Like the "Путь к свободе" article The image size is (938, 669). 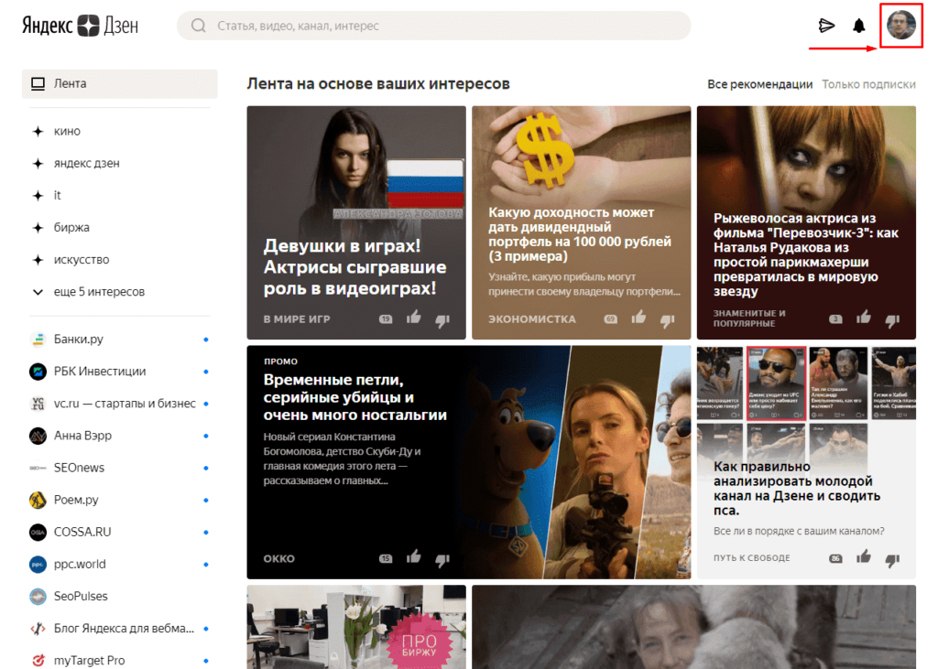pyautogui.click(x=863, y=556)
